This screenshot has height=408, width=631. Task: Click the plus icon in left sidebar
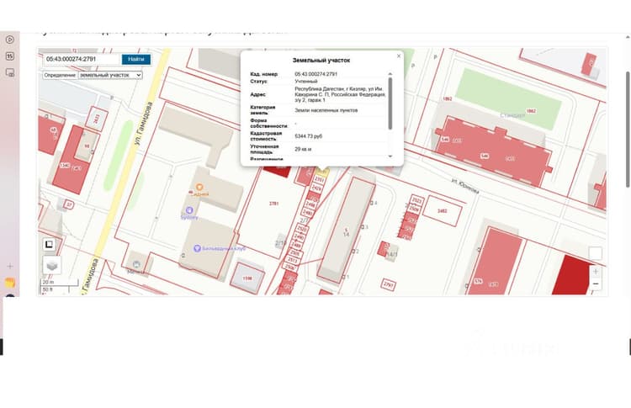tap(10, 266)
